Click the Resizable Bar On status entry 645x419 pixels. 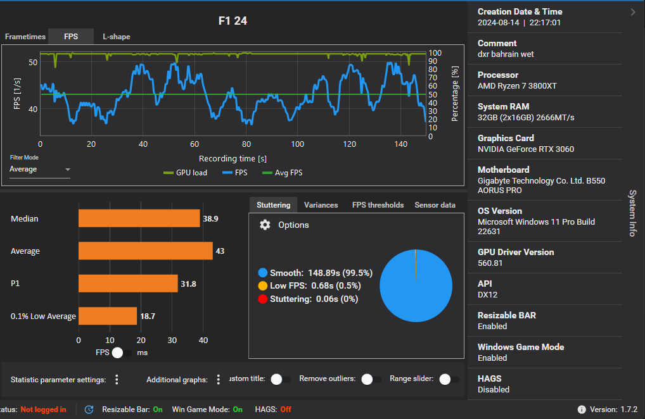coord(132,410)
